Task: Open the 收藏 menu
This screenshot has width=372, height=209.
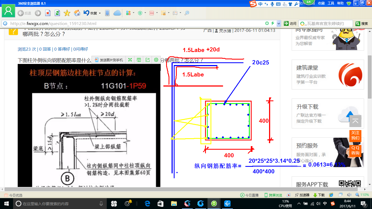Action: pos(321,3)
